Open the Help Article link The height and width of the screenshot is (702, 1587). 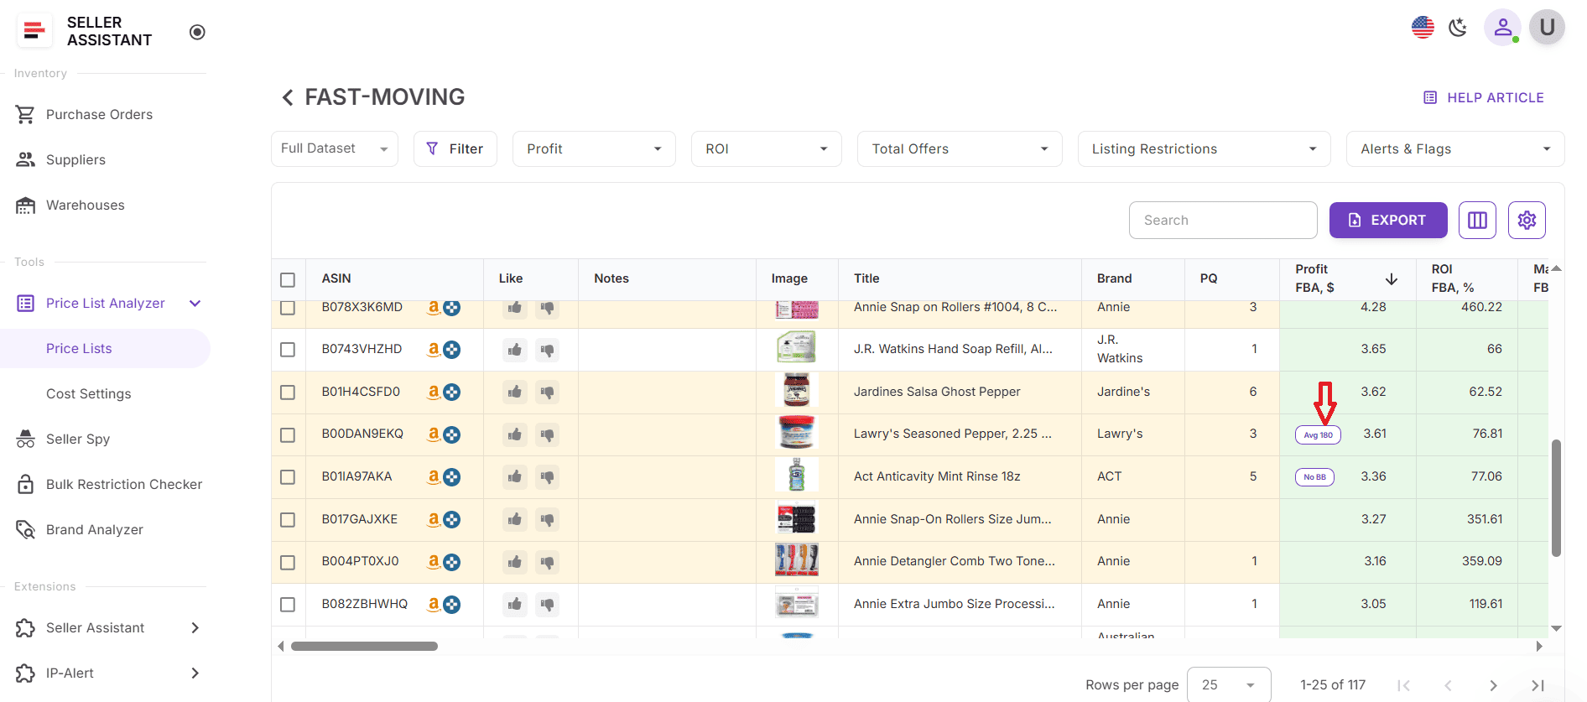tap(1483, 98)
